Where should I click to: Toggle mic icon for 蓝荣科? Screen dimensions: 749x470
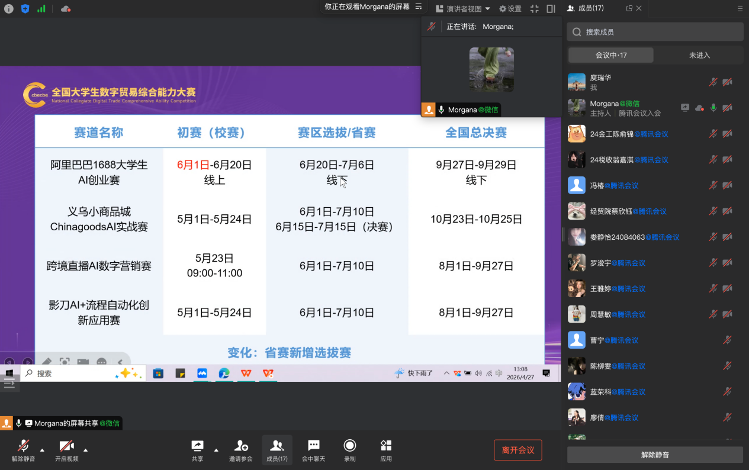click(x=727, y=391)
